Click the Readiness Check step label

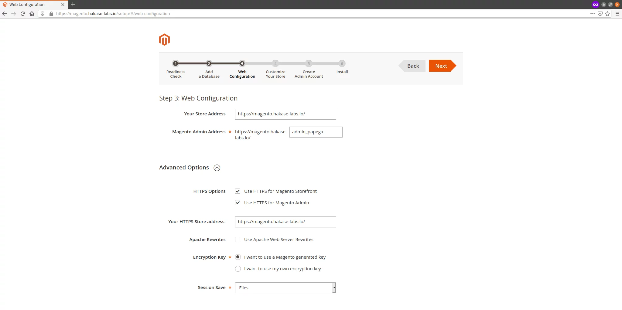click(x=176, y=74)
